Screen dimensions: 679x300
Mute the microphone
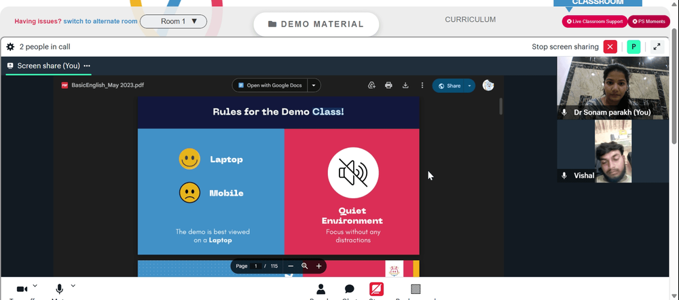click(x=59, y=289)
